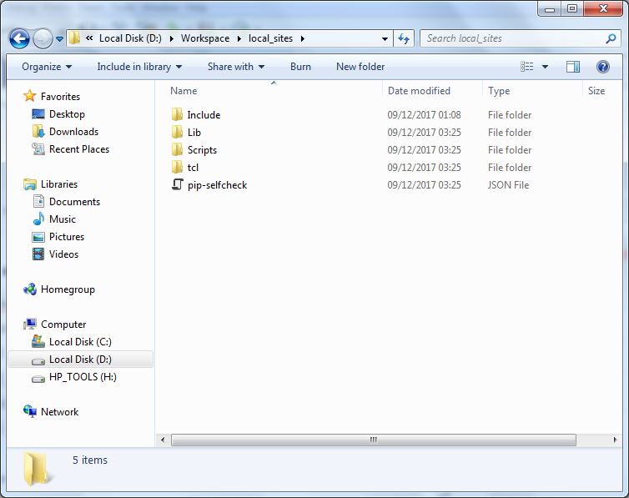The image size is (629, 498).
Task: Go back with the Back arrow button
Action: tap(19, 39)
